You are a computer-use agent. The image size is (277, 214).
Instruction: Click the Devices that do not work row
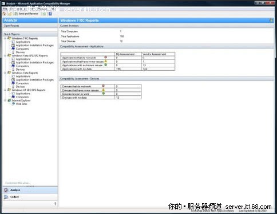(101, 86)
